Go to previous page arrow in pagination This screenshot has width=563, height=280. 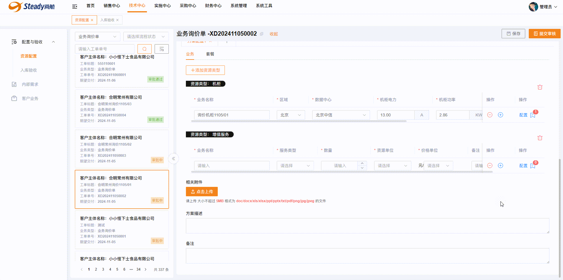point(82,269)
